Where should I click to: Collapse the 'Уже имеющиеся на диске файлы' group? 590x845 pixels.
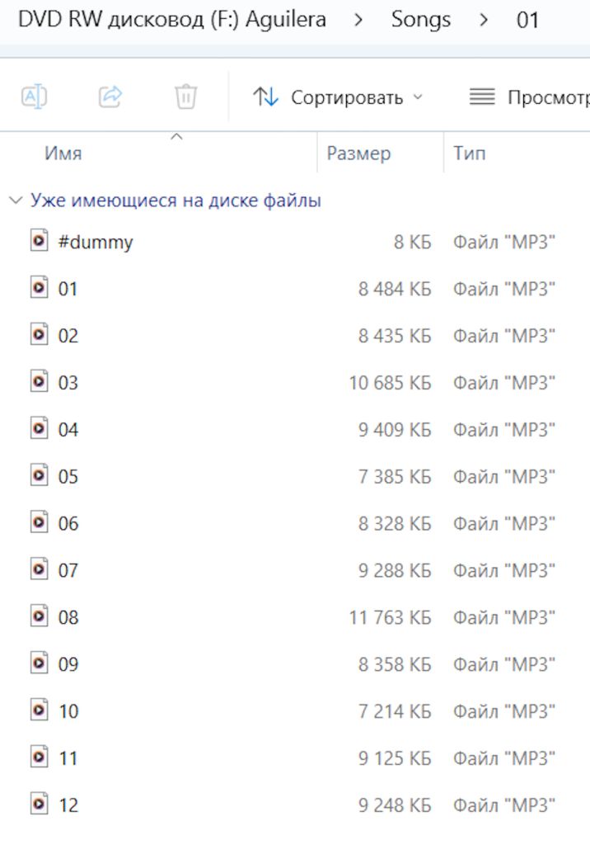[16, 201]
